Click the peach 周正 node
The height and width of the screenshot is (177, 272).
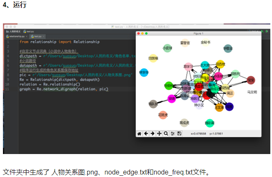[x=230, y=93]
